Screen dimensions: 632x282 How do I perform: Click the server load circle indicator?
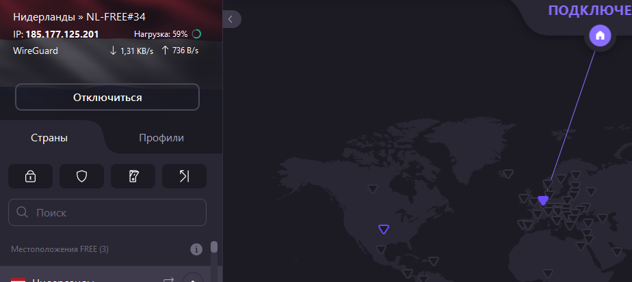[x=196, y=34]
